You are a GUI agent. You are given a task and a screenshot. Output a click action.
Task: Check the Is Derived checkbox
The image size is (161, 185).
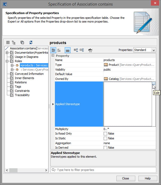point(105,148)
